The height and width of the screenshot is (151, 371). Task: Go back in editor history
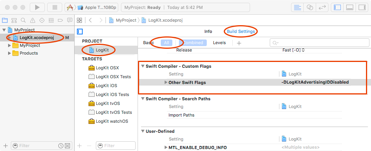pos(90,20)
